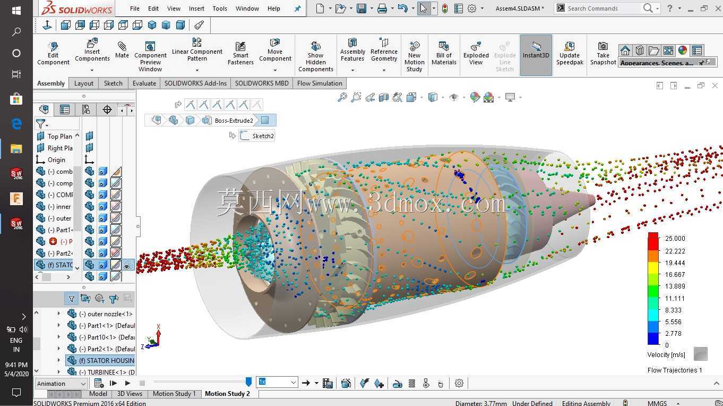This screenshot has height=406, width=723.
Task: Click Motion Study Properties gear icon
Action: point(459,383)
